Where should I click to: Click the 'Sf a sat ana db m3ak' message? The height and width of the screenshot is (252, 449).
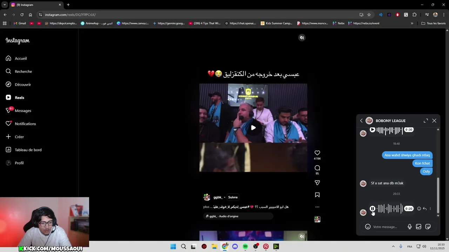click(387, 183)
